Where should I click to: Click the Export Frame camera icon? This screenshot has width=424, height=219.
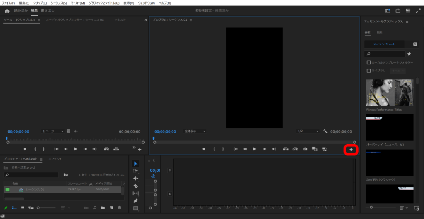[305, 149]
